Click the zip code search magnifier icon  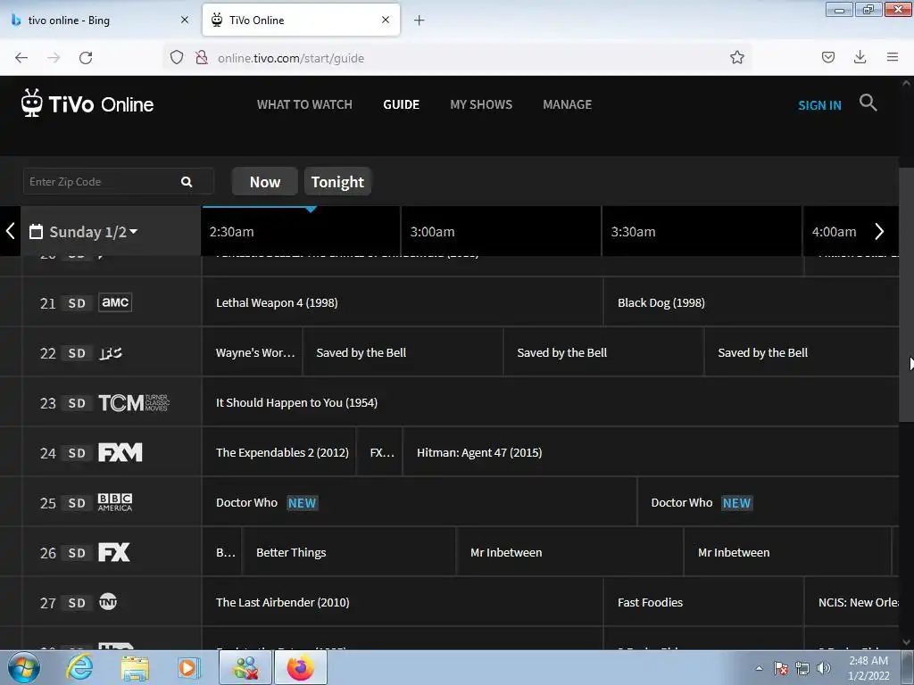(x=187, y=182)
